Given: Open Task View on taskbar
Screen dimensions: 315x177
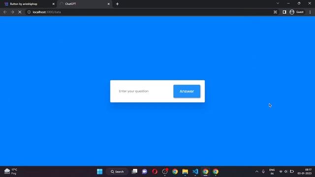Looking at the screenshot, I should (x=134, y=172).
